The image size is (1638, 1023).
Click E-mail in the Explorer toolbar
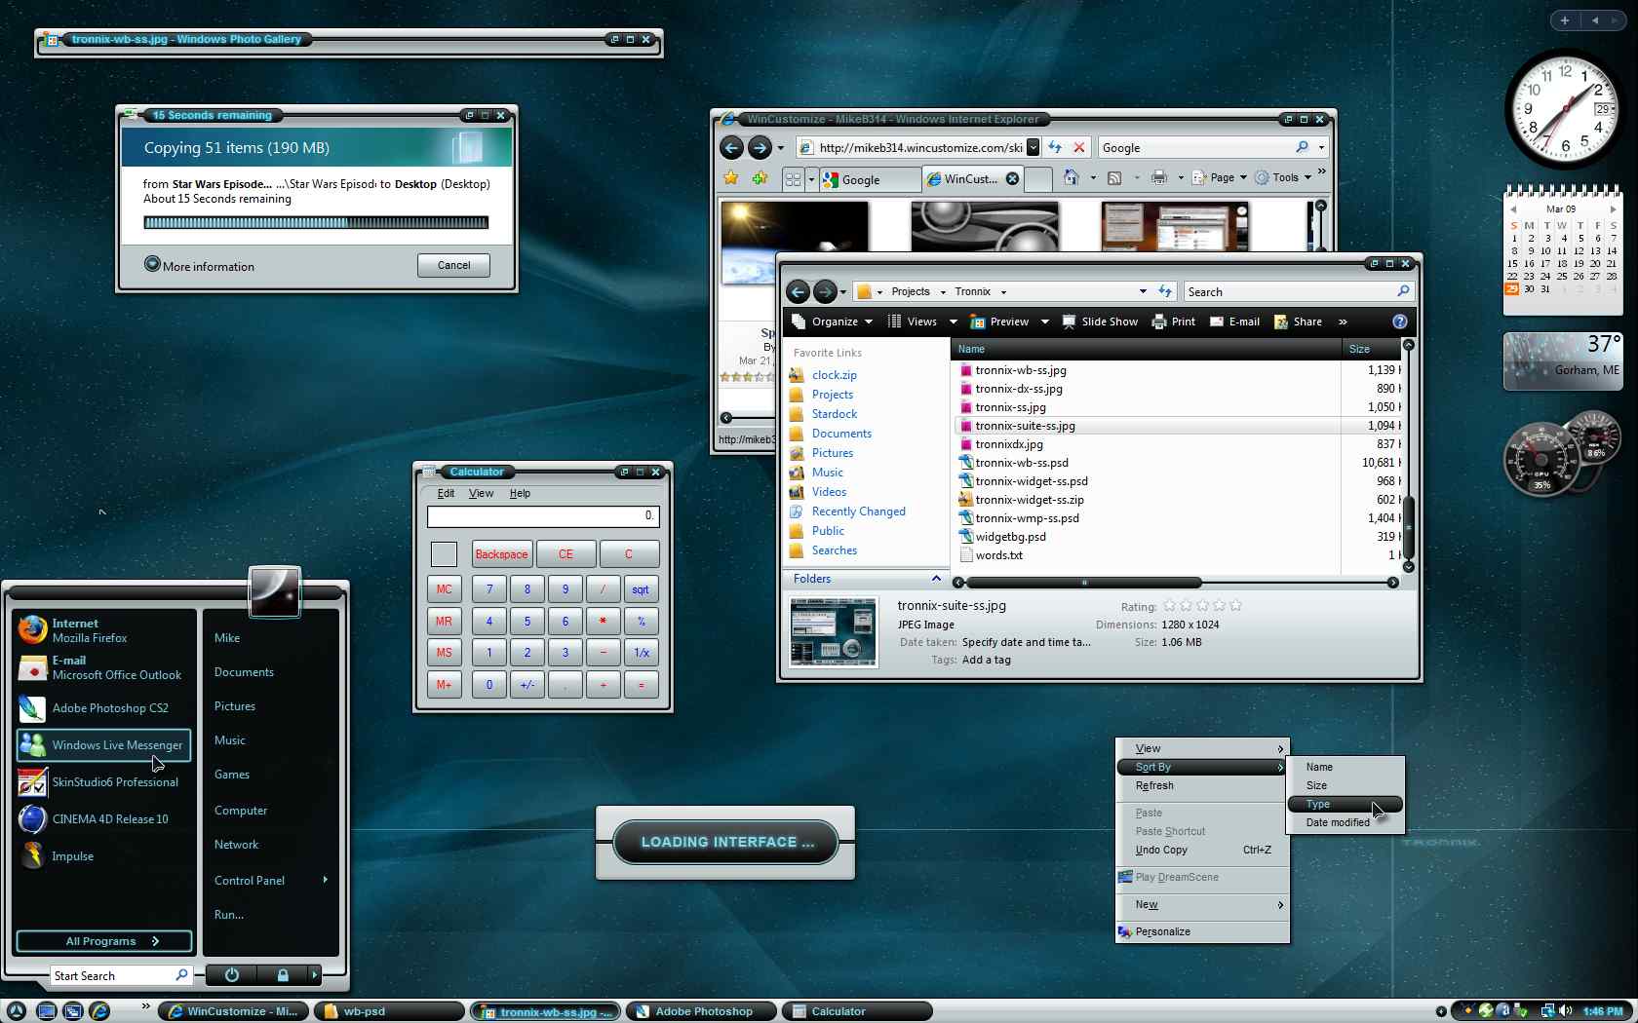tap(1234, 322)
